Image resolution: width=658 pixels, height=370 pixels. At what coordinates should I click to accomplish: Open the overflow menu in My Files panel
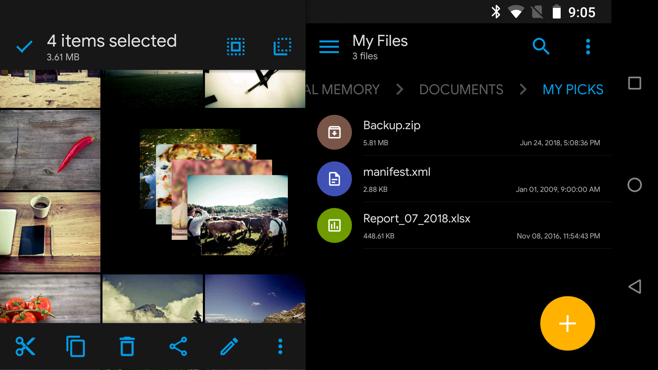coord(588,46)
